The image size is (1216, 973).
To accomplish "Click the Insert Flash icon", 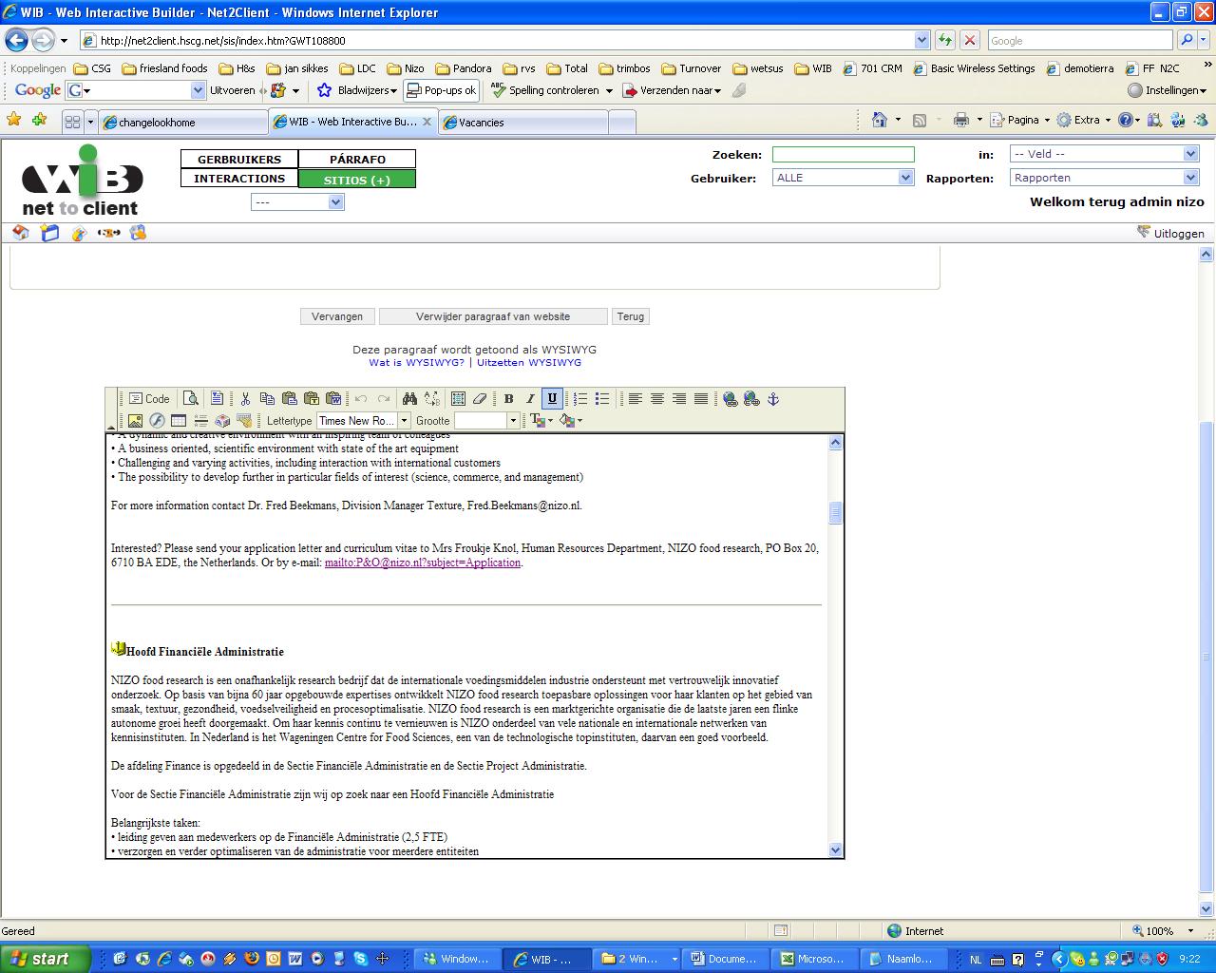I will (x=157, y=421).
